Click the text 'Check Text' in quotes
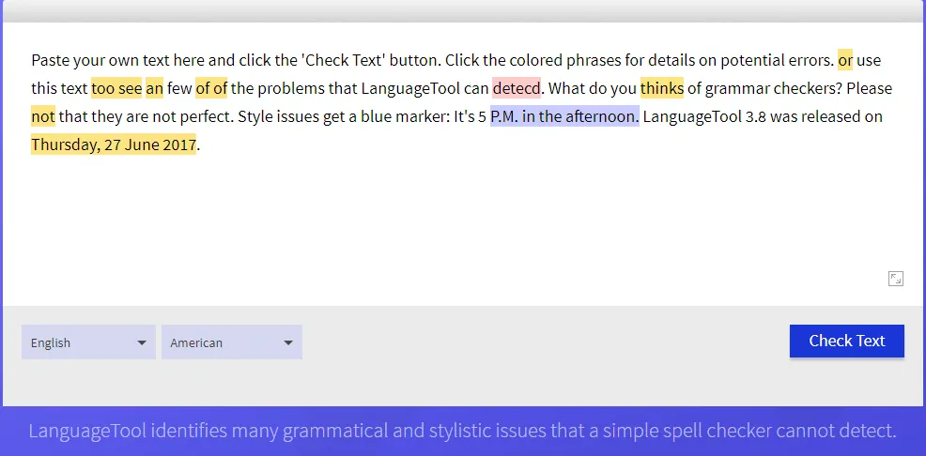 coord(346,60)
